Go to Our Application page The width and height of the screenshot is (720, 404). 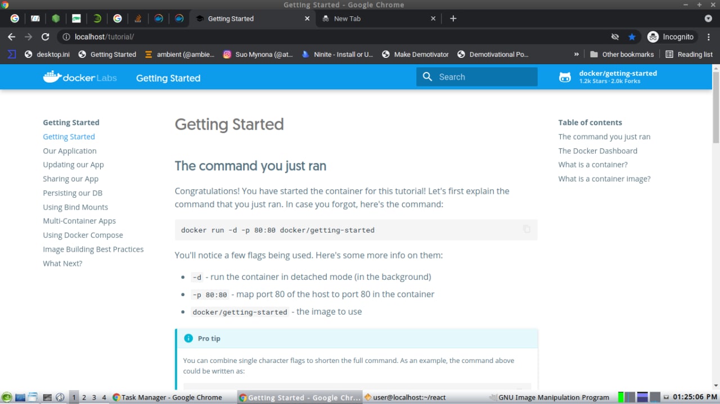70,151
